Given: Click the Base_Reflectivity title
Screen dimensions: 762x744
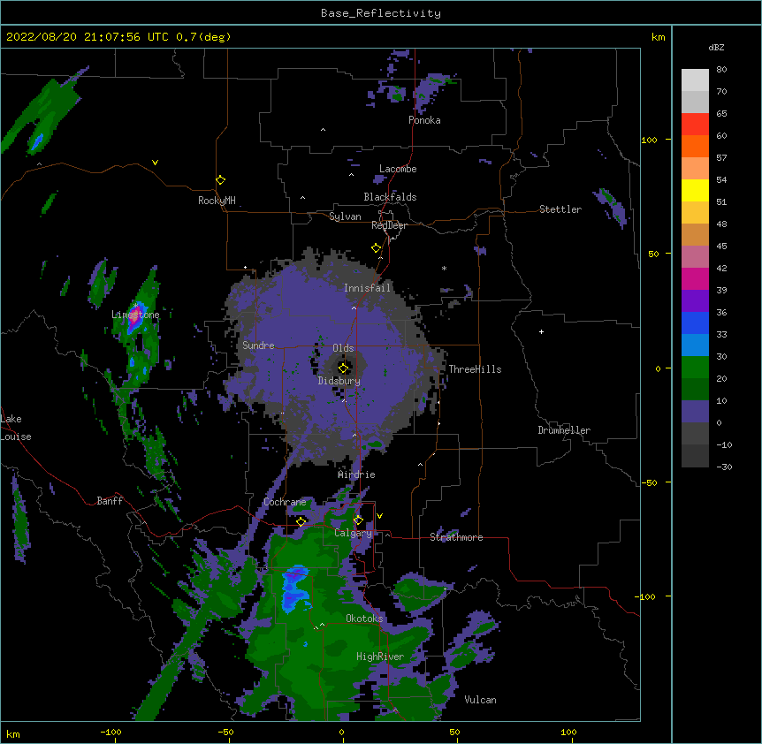Looking at the screenshot, I should [x=381, y=13].
